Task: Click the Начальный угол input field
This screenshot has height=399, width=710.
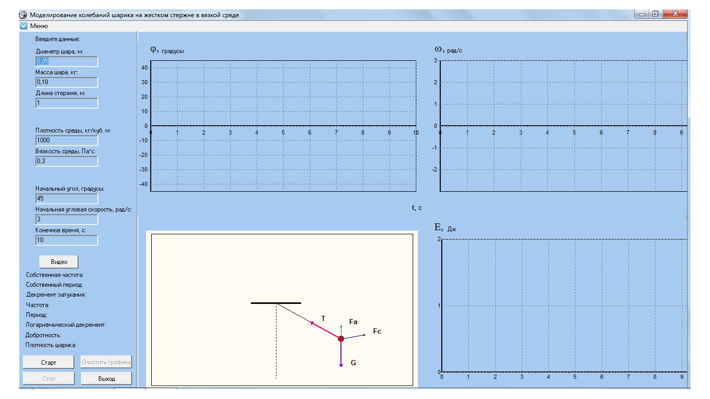Action: [x=67, y=198]
